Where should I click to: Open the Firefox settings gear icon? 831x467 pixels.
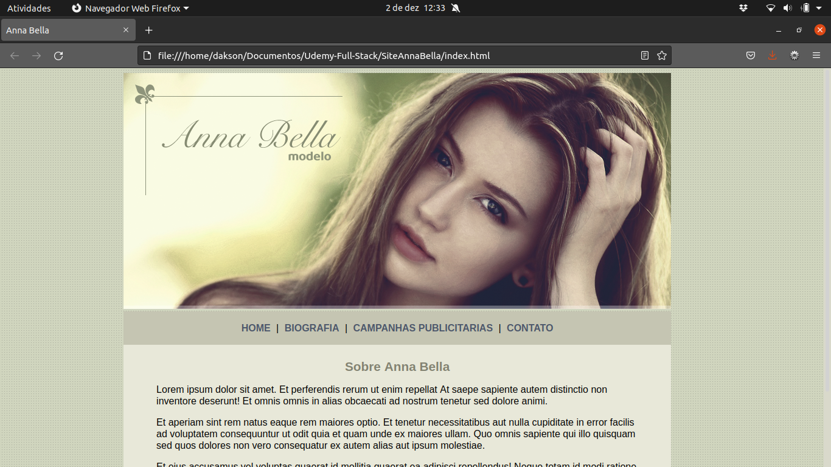point(794,55)
